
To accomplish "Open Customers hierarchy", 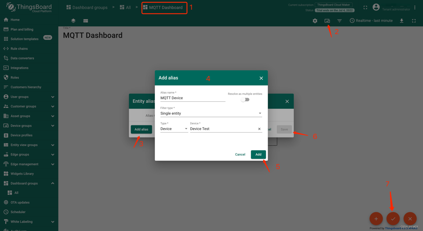I will [x=29, y=87].
